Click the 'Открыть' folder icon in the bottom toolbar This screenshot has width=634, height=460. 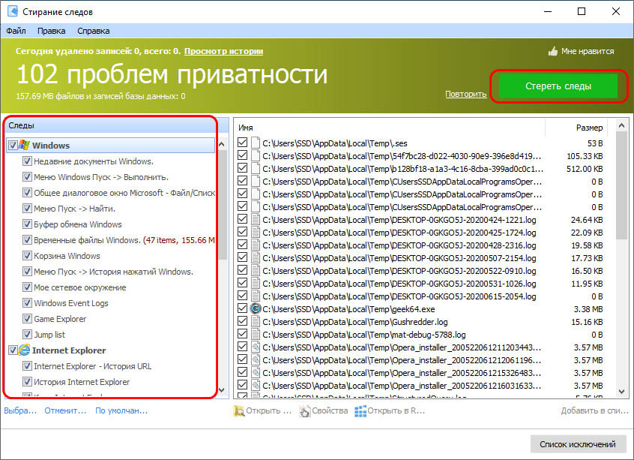[239, 411]
